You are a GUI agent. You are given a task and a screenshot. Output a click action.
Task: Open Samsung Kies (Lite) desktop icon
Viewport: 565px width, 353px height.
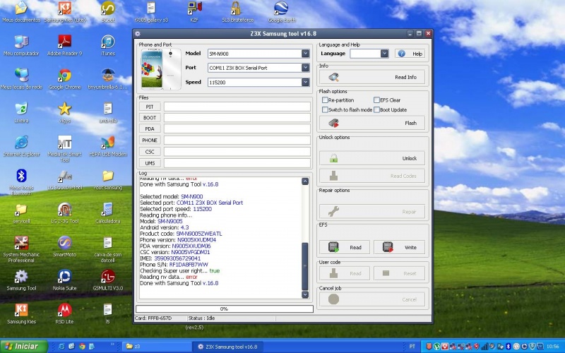[x=65, y=11]
